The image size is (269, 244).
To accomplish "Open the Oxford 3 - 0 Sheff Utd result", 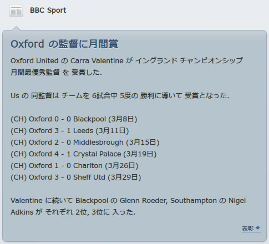I will click(x=76, y=177).
